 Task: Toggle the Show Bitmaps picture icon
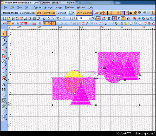pos(131,13)
